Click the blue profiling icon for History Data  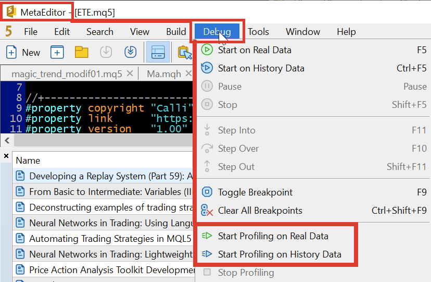(207, 254)
